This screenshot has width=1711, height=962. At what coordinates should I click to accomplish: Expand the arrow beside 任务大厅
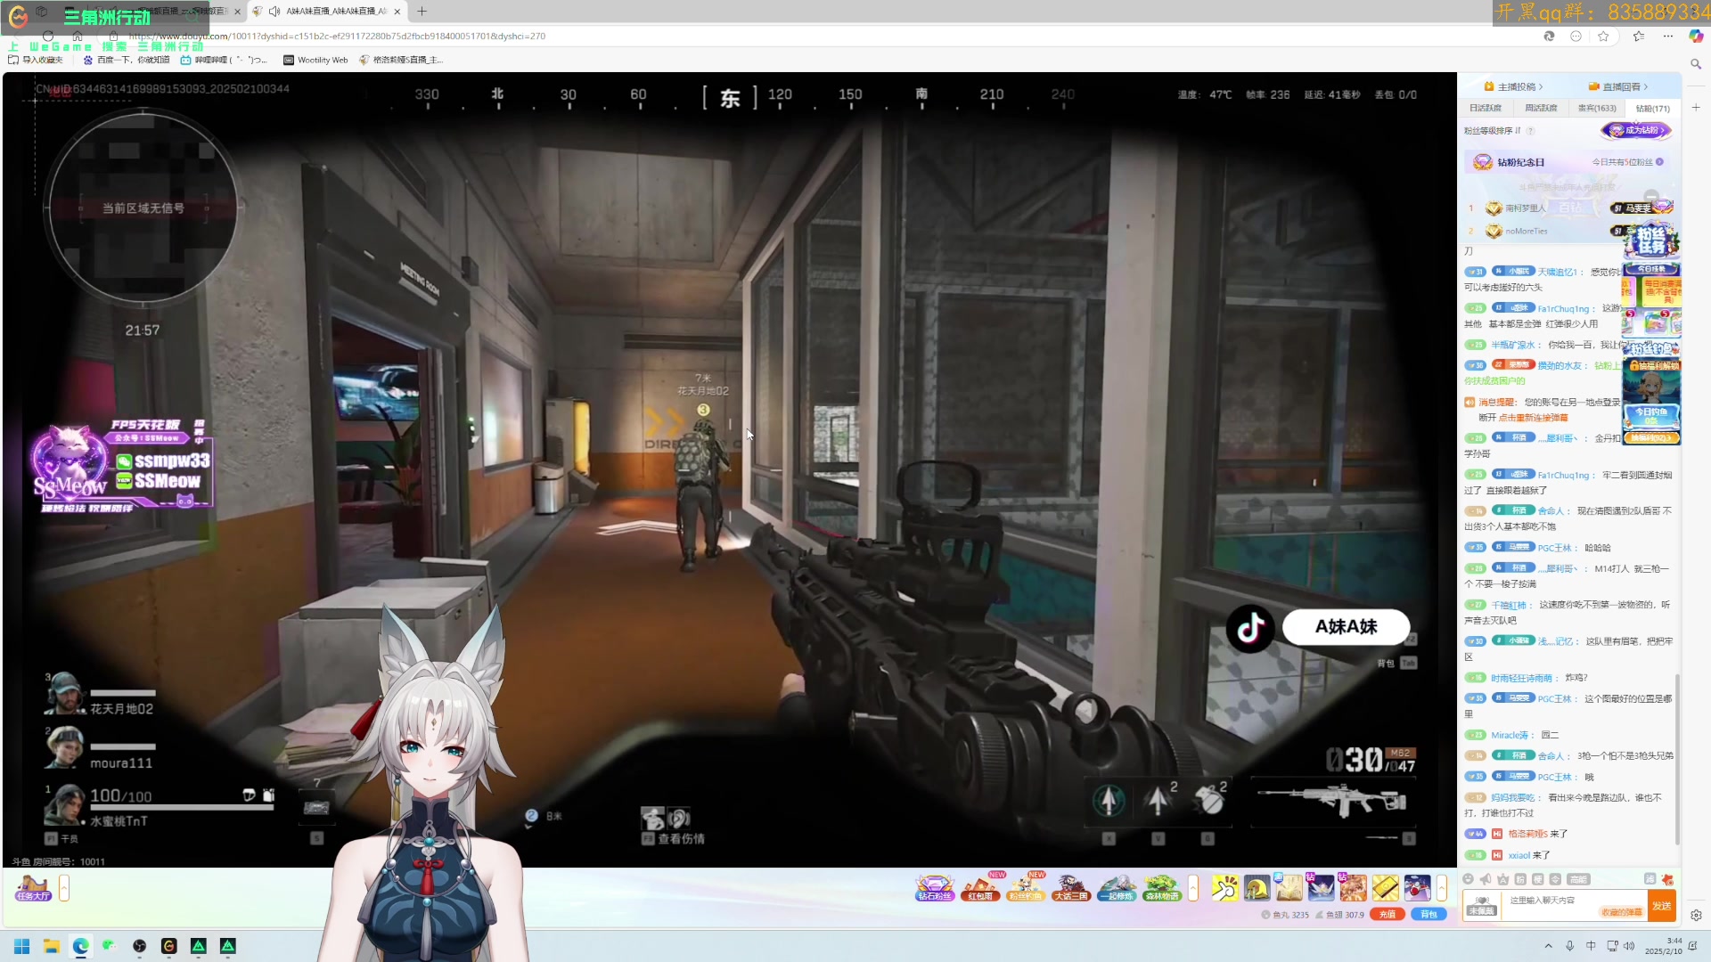click(x=64, y=887)
